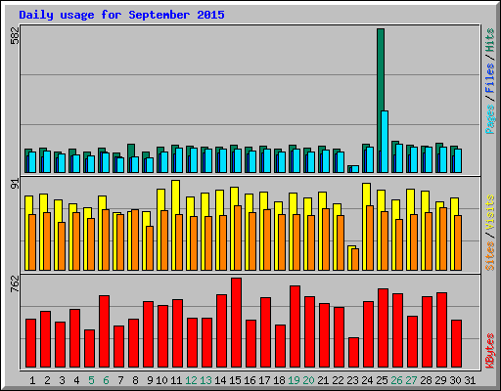Screen dimensions: 501x391
Task: Click the green weekend day label '6'
Action: pos(106,380)
